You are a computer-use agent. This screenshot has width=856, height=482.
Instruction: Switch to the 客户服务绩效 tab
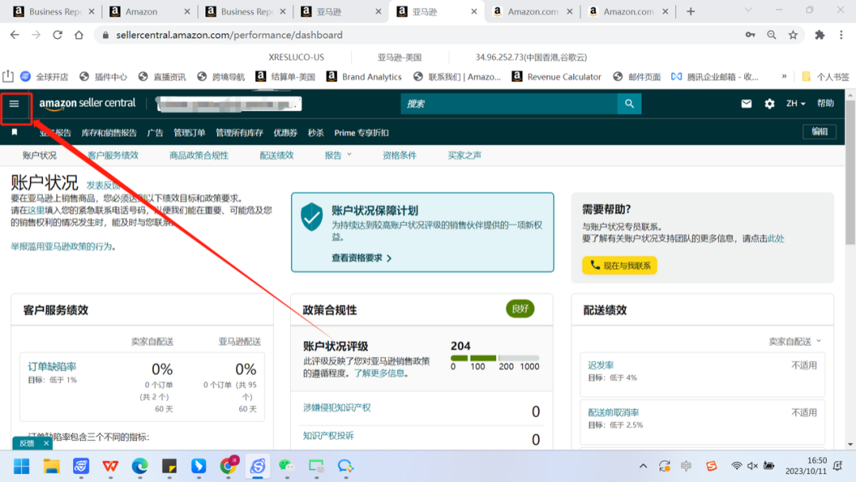tap(113, 155)
